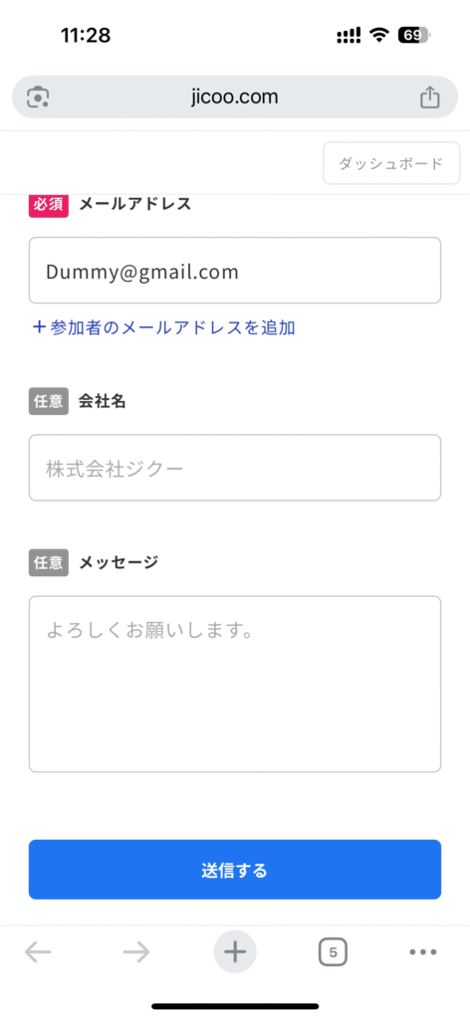470x1019 pixels.
Task: Open a new tab with plus button
Action: [235, 952]
